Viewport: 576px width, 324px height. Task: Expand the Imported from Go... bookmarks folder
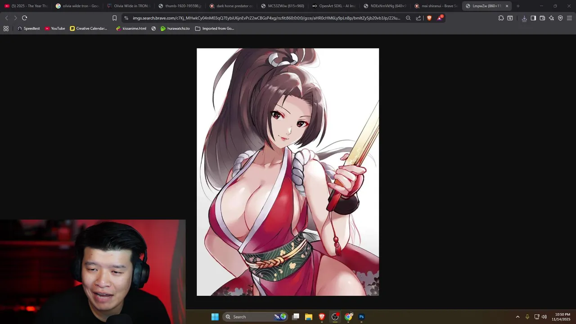tap(215, 28)
